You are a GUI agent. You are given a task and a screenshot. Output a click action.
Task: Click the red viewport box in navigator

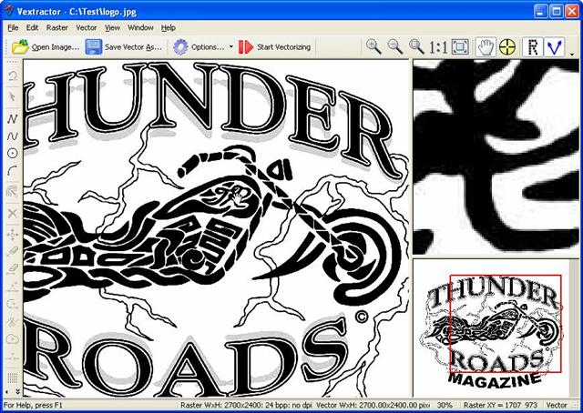(506, 324)
